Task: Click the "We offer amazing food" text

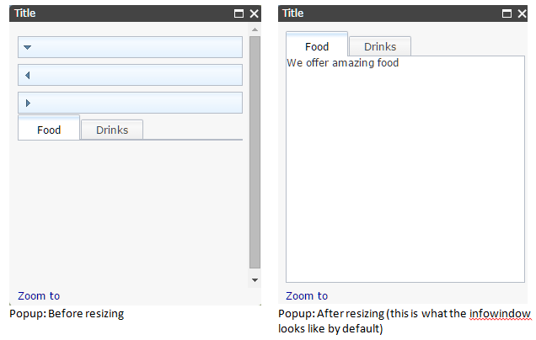Action: 342,63
